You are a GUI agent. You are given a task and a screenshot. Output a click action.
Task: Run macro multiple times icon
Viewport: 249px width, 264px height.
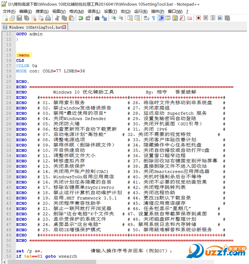click(220, 18)
